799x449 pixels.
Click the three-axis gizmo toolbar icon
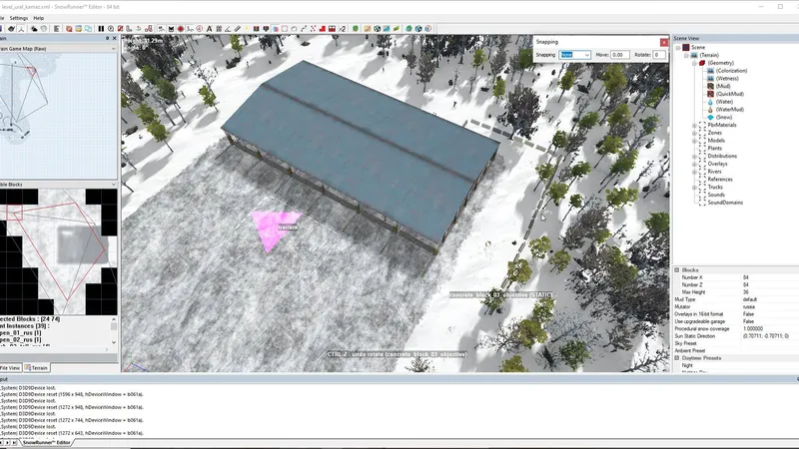tap(21, 29)
